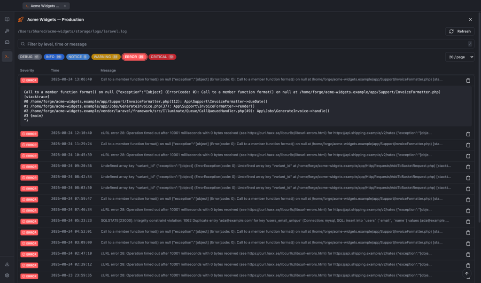Click the Severity column header

coord(27,71)
